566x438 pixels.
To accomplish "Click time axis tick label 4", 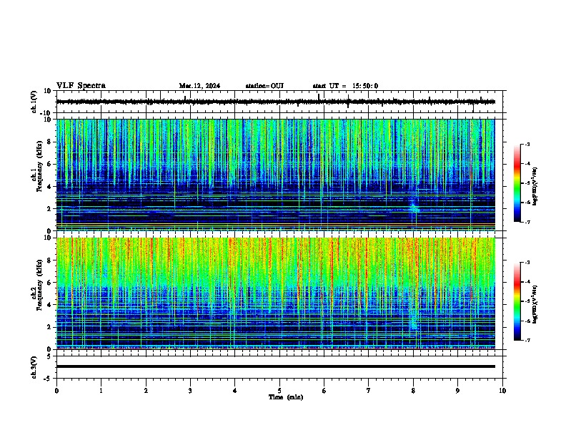I will [235, 391].
